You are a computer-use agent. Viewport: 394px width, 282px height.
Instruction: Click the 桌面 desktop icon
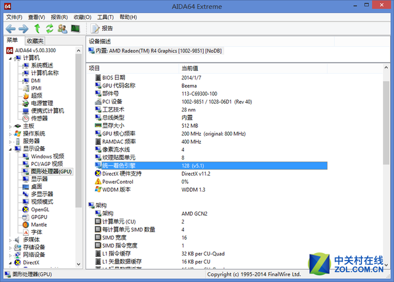click(x=26, y=187)
